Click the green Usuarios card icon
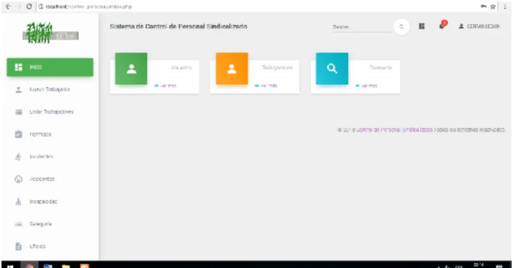 tap(131, 69)
